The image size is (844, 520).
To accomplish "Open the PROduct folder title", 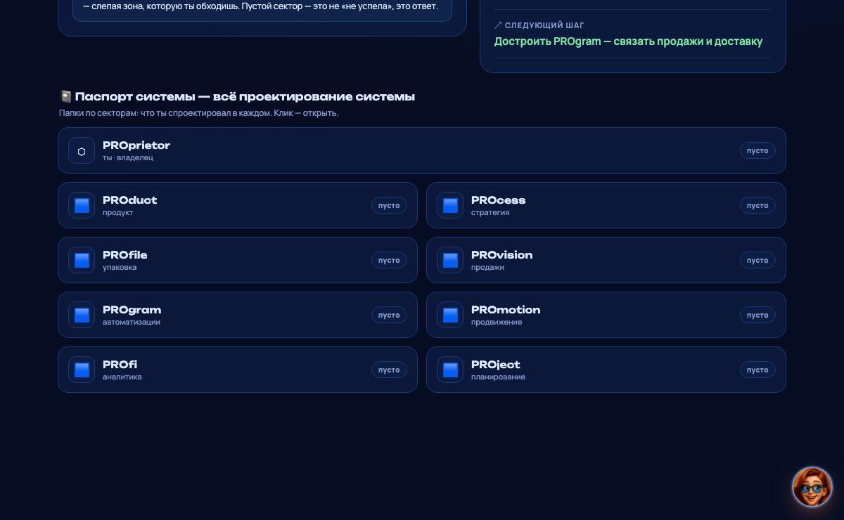I will (x=130, y=200).
